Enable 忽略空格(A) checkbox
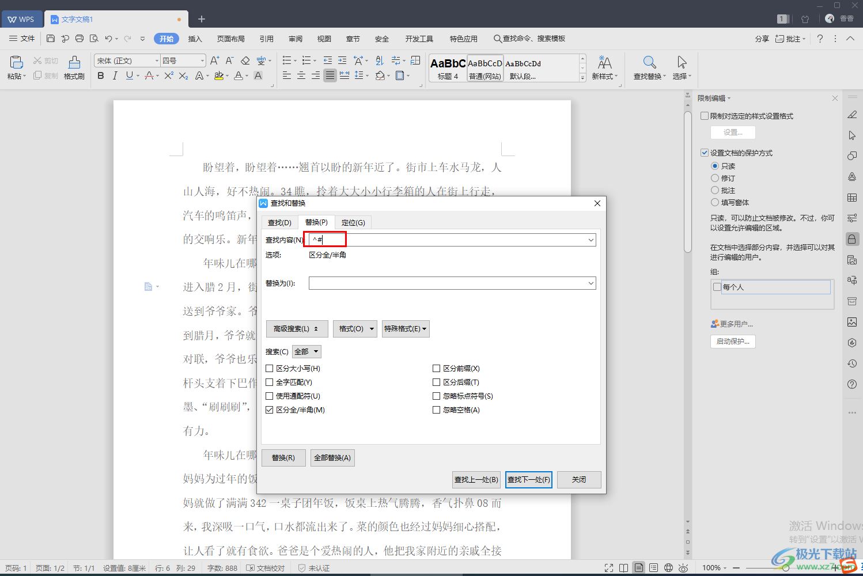The image size is (863, 576). click(437, 410)
